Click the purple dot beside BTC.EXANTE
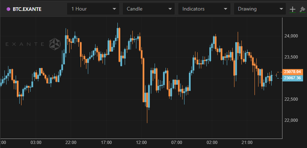The width and height of the screenshot is (307, 148). pyautogui.click(x=8, y=9)
